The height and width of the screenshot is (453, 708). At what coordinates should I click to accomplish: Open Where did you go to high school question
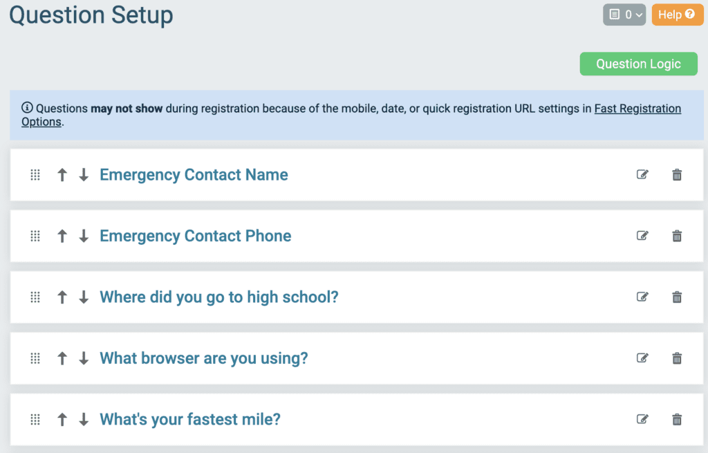pos(219,297)
